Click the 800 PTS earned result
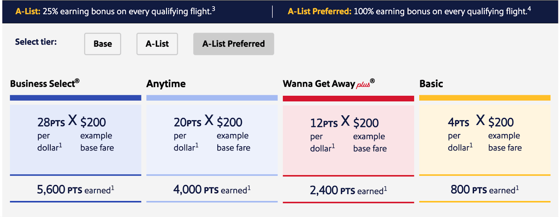Viewport: 559px width, 217px height. click(x=485, y=190)
